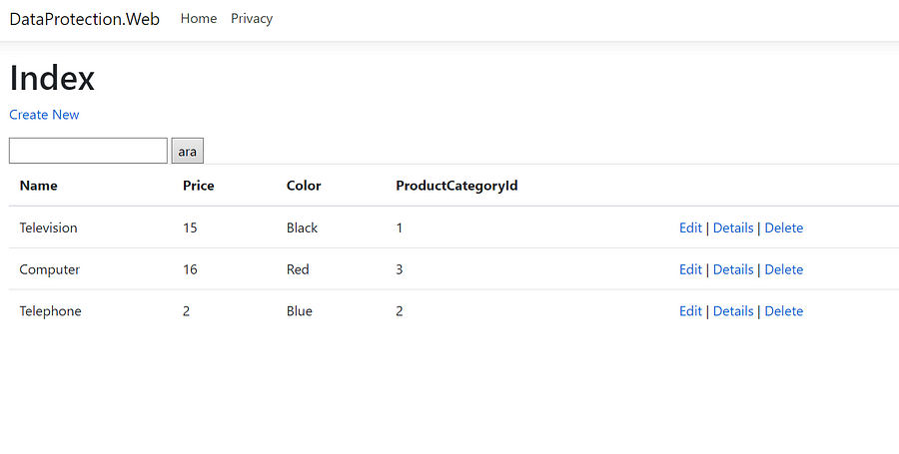
Task: Click the ara search button
Action: [188, 151]
